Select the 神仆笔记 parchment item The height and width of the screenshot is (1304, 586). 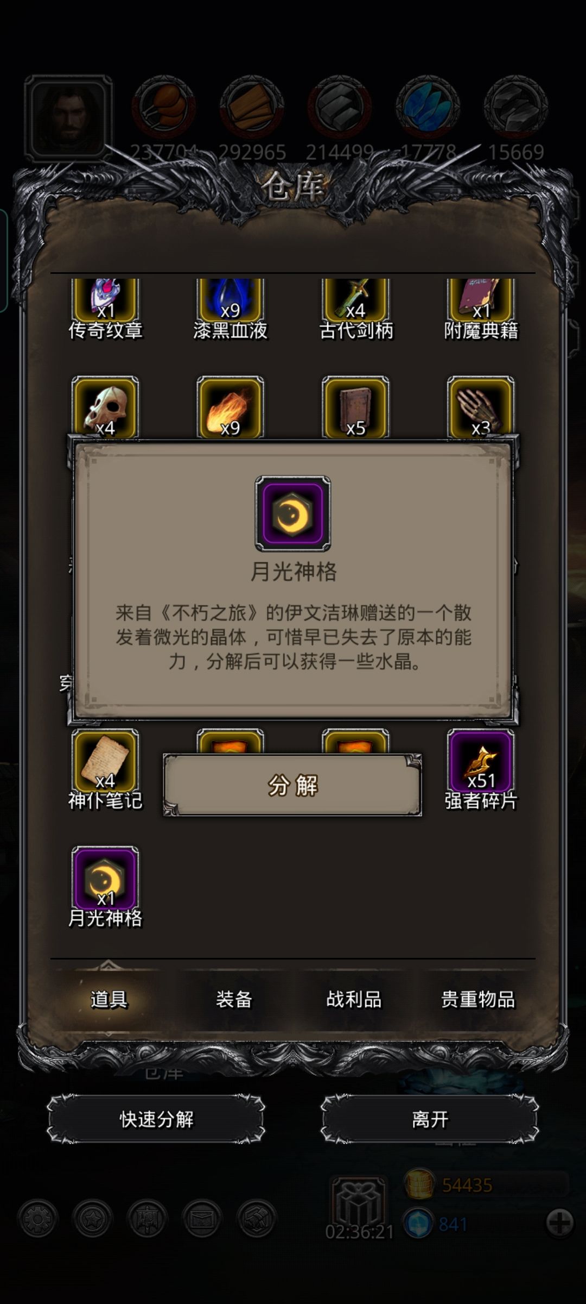coord(105,762)
